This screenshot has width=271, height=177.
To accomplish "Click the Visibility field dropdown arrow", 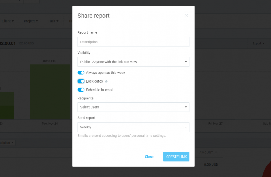I will (x=186, y=62).
